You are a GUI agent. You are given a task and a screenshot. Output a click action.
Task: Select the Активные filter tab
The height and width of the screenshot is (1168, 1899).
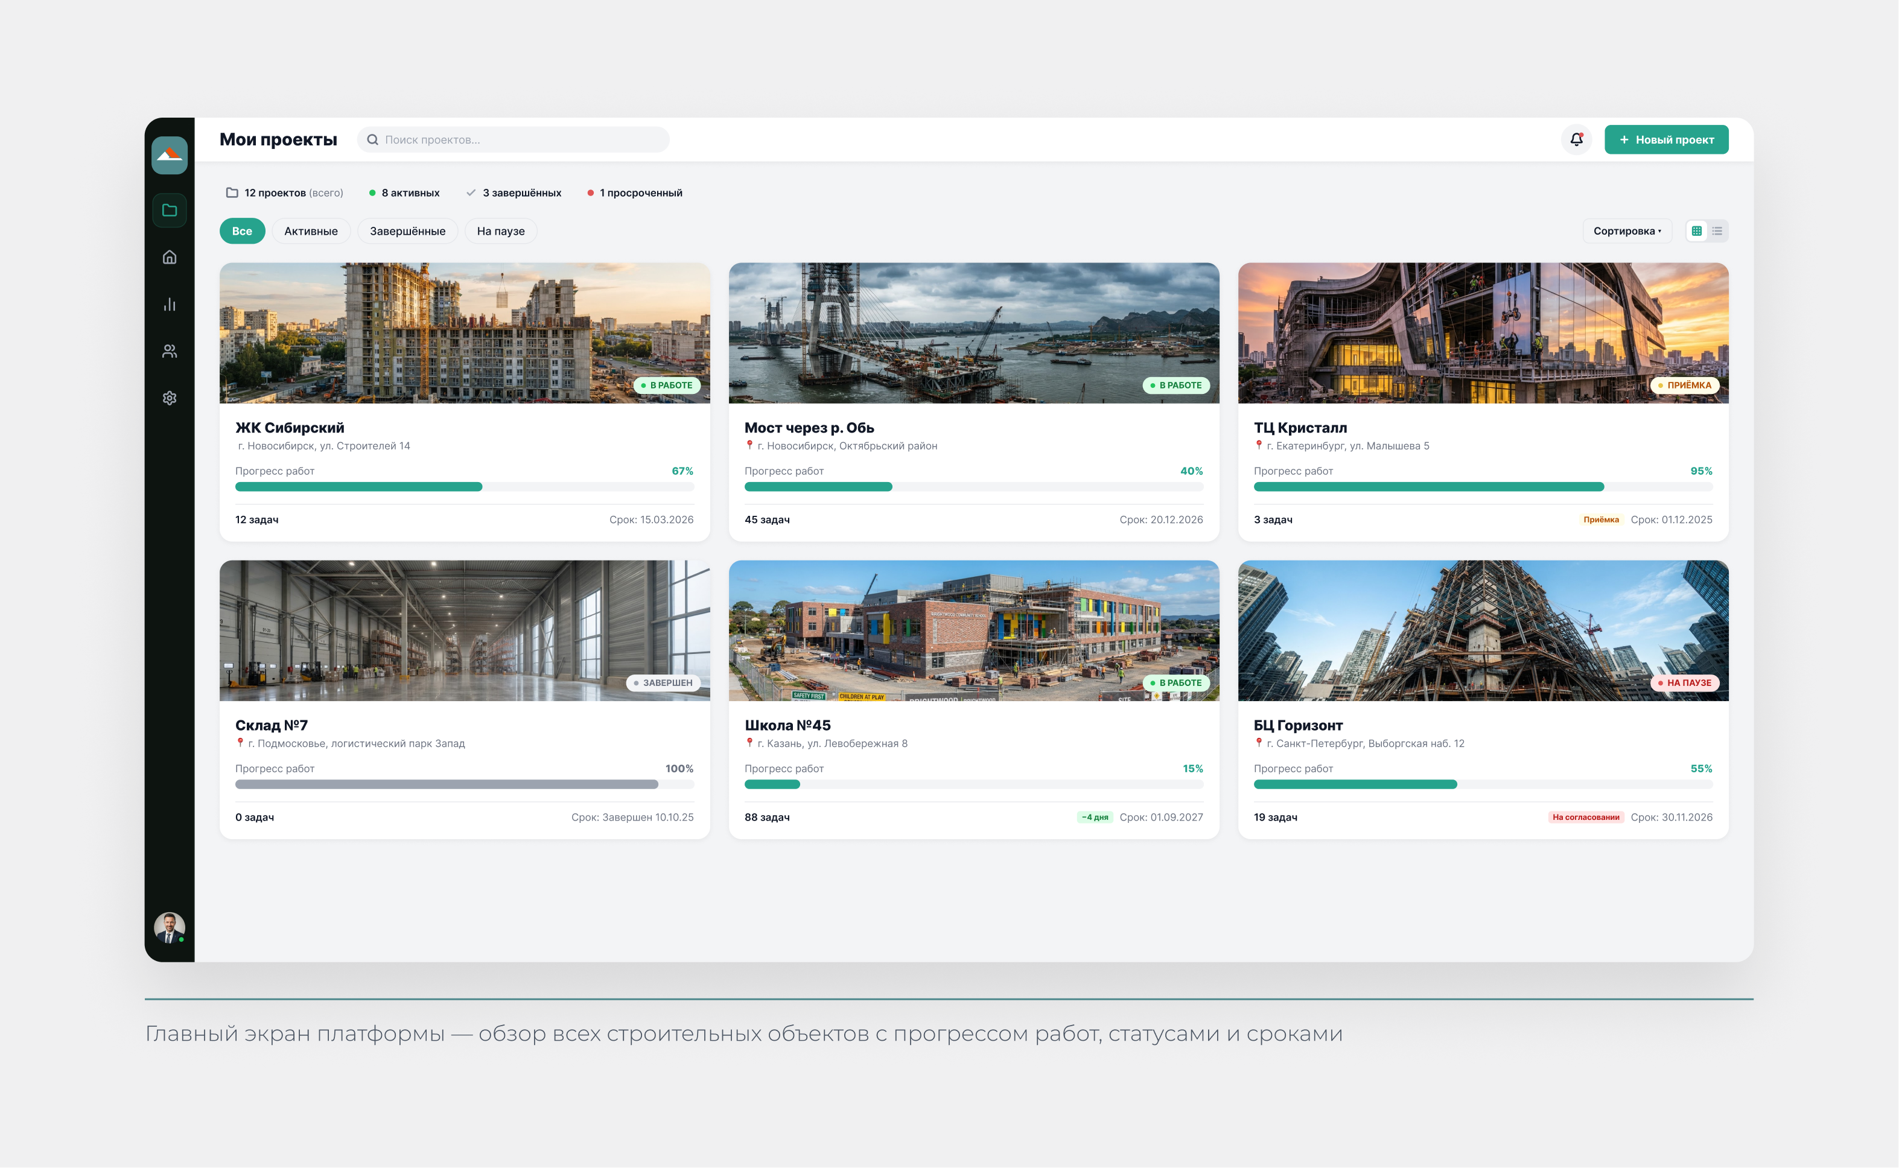(311, 231)
